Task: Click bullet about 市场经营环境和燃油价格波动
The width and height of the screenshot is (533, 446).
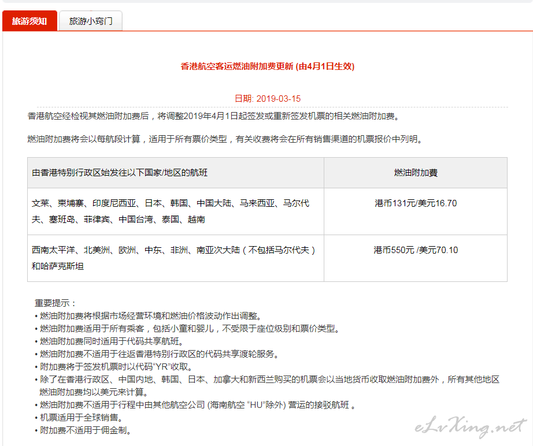Action: point(150,316)
